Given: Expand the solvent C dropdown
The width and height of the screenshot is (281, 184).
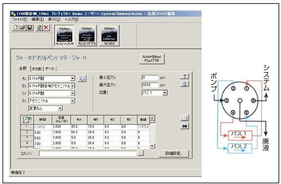Looking at the screenshot, I should [72, 93].
